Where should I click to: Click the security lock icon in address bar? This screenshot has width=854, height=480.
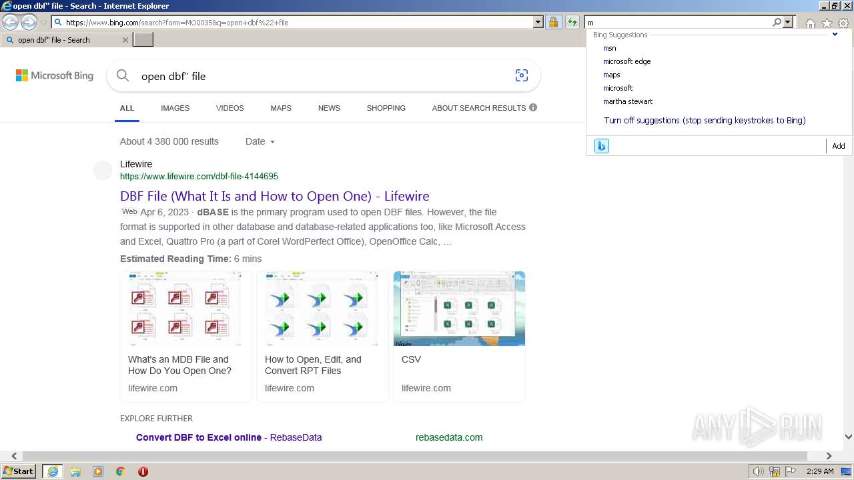[553, 22]
